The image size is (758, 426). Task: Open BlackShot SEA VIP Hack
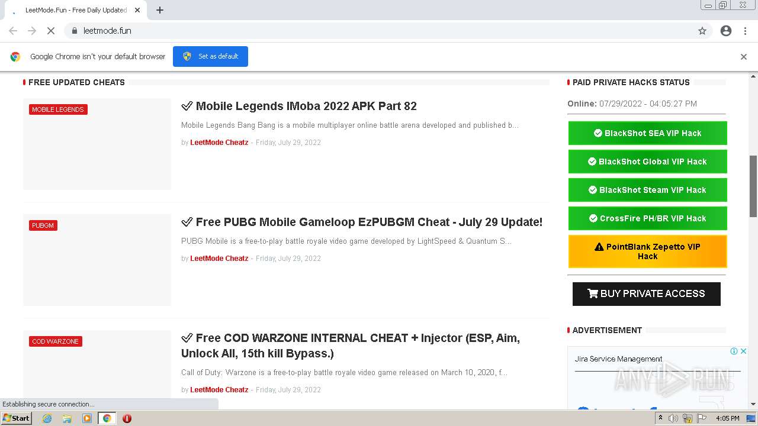647,133
